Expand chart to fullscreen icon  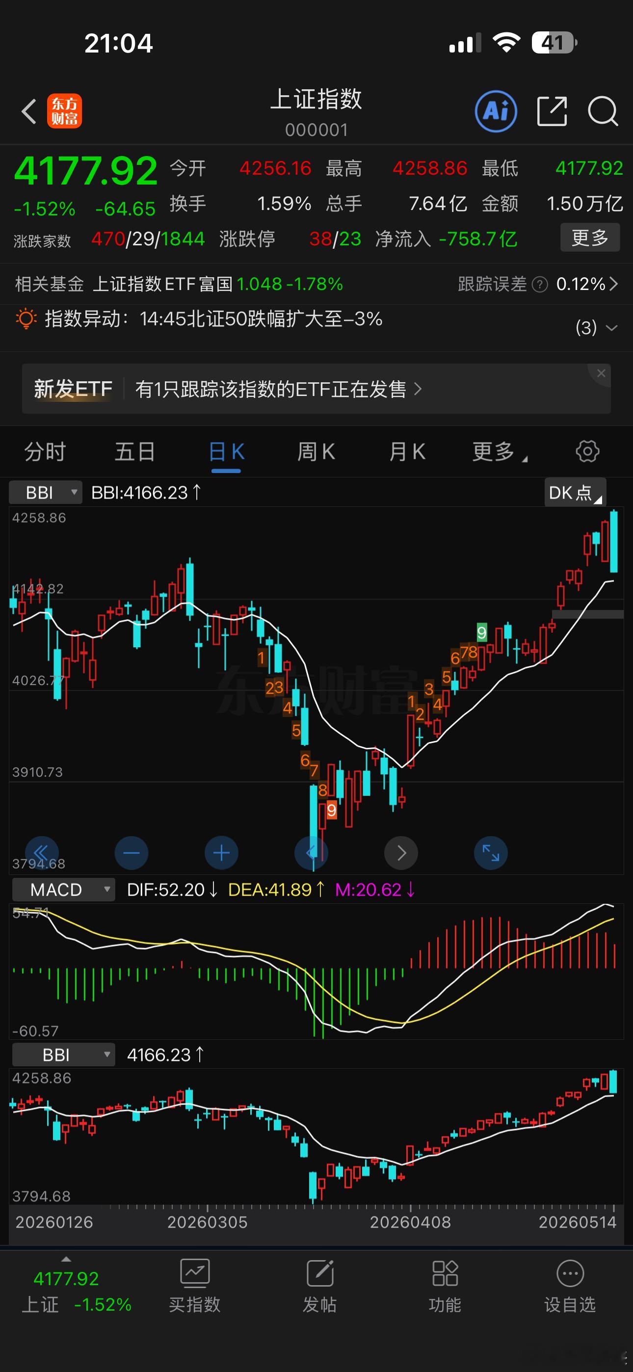pos(491,853)
